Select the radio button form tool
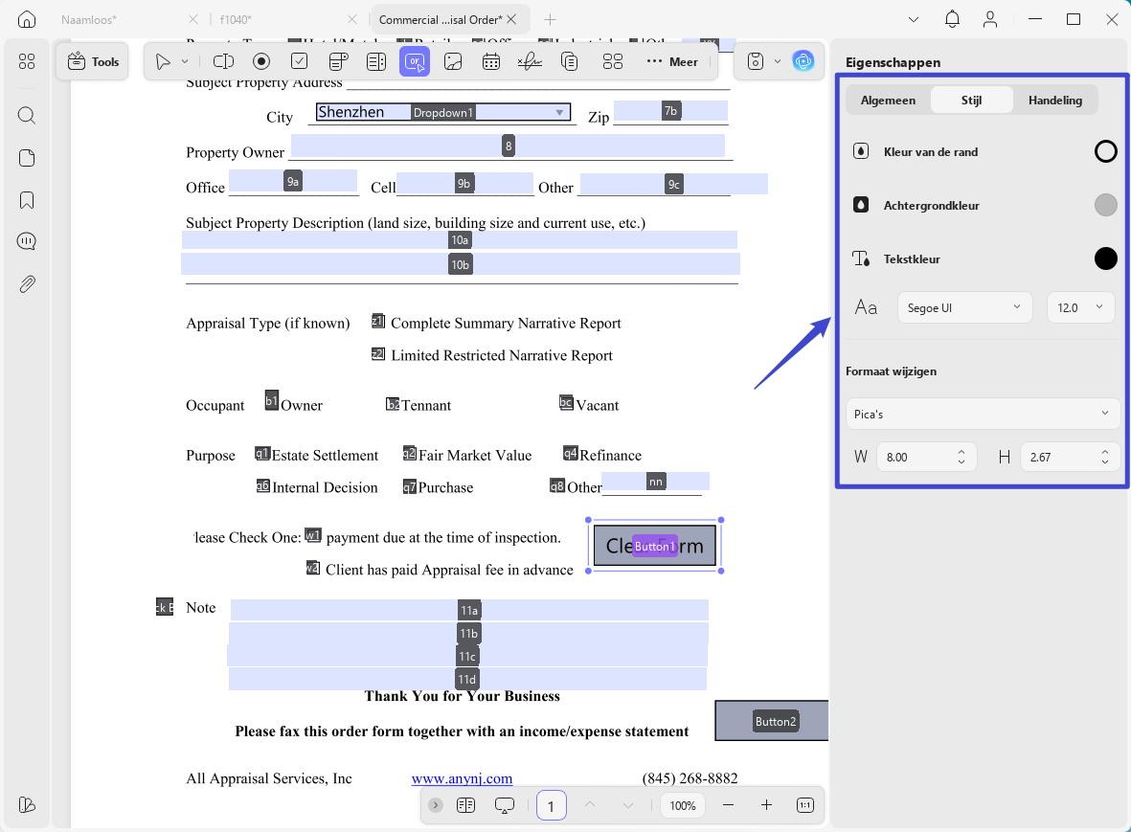Screen dimensions: 1131x832 click(261, 62)
